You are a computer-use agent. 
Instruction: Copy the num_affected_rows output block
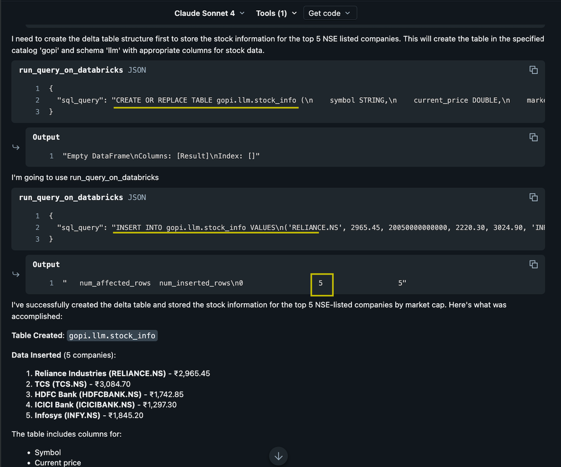[x=533, y=264]
